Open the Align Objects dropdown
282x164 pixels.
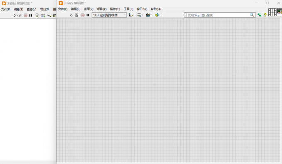click(131, 15)
